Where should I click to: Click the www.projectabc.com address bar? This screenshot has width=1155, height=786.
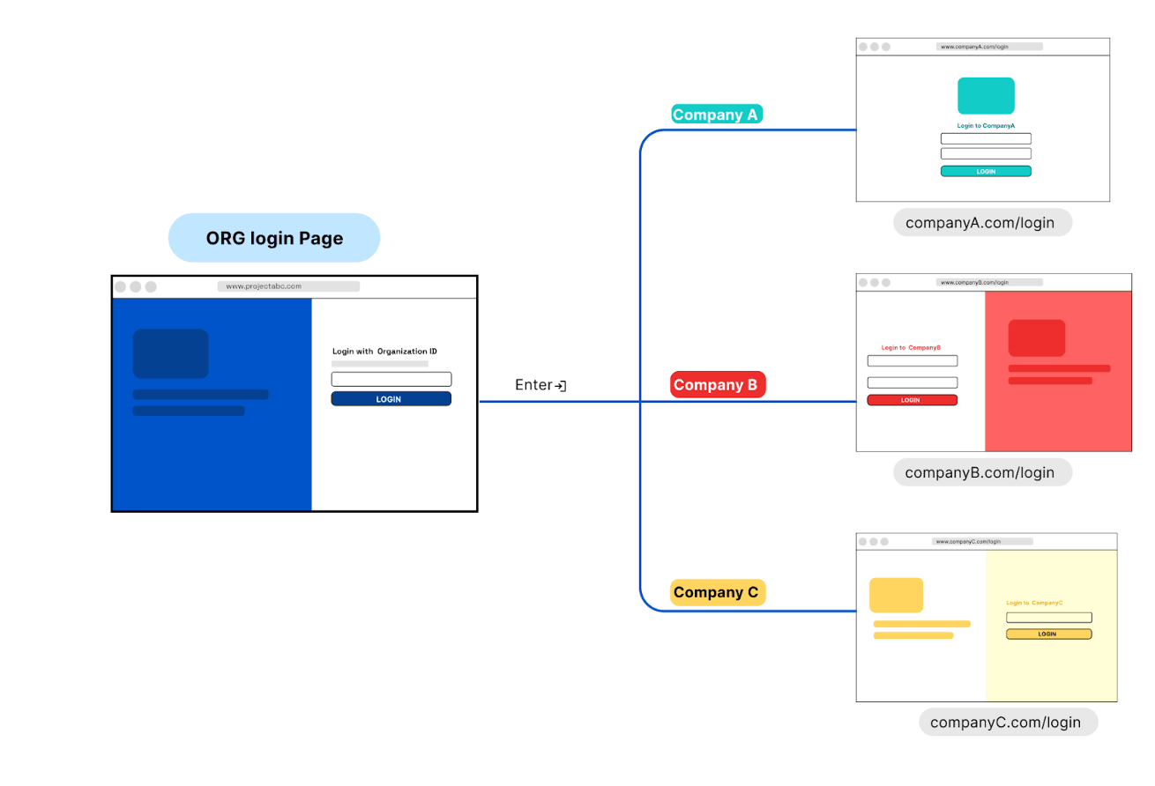click(x=288, y=286)
